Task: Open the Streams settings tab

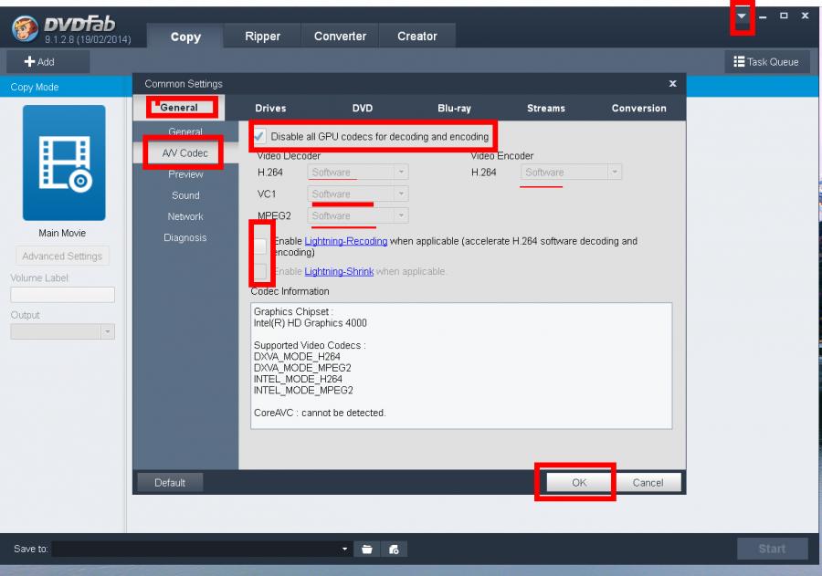Action: 546,108
